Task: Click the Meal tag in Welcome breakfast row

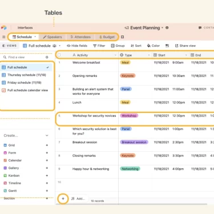Action: 126,63
